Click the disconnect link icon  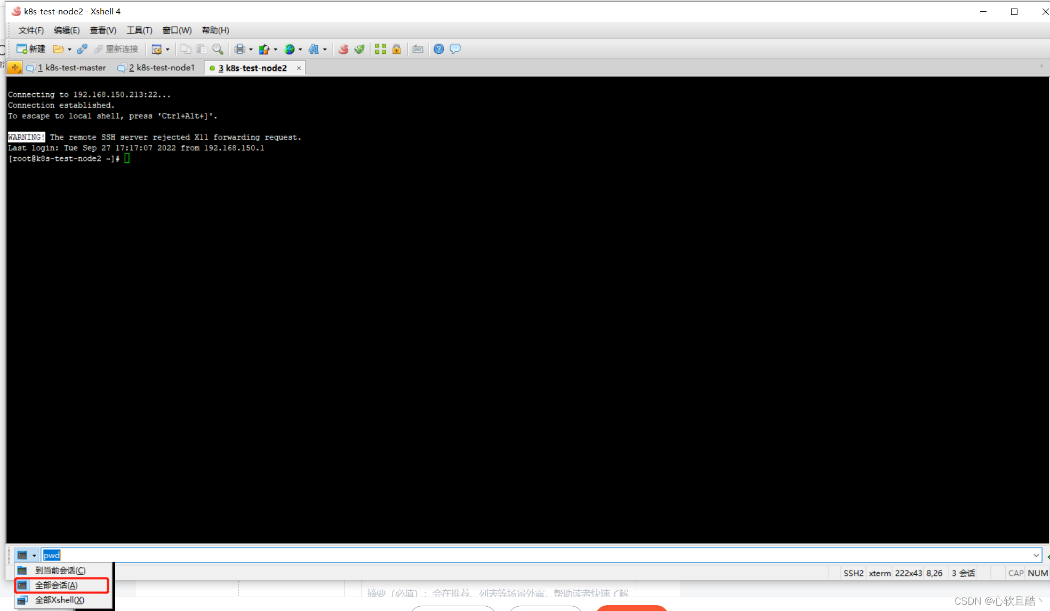coord(82,49)
